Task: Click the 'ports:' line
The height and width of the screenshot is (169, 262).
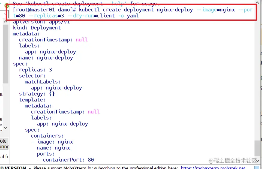Action: pyautogui.click(x=46, y=154)
